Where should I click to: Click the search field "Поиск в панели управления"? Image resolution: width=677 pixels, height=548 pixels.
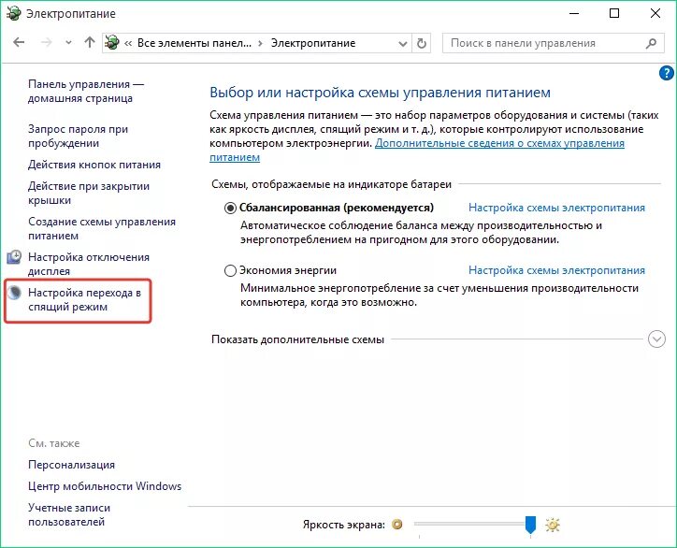[x=553, y=43]
